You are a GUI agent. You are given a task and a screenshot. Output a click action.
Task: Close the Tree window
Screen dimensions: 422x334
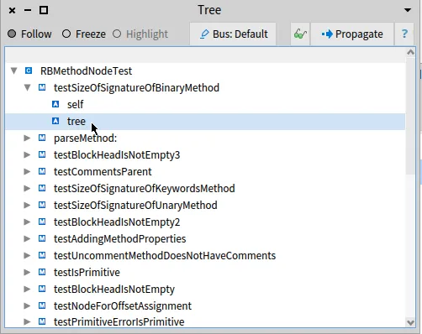[x=12, y=11]
